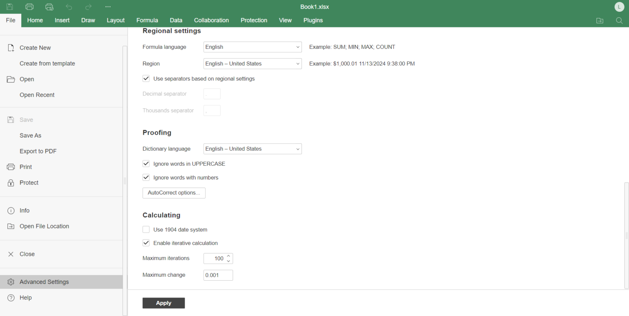Image resolution: width=629 pixels, height=316 pixels.
Task: Open the three-dots more options menu
Action: tap(108, 7)
